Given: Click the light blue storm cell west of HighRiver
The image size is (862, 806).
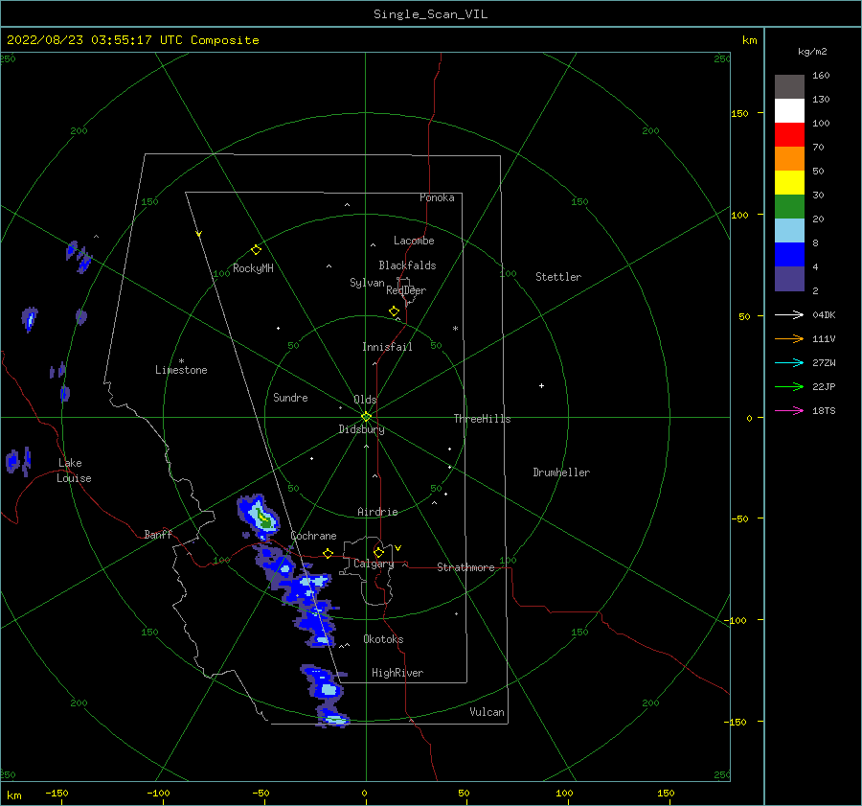Looking at the screenshot, I should 329,689.
